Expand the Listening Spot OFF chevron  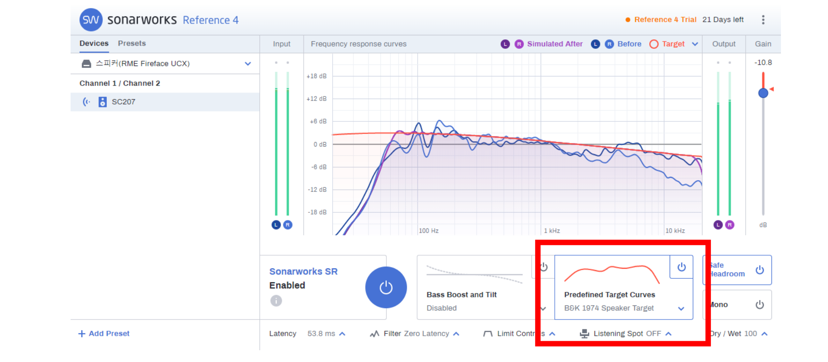click(x=668, y=334)
